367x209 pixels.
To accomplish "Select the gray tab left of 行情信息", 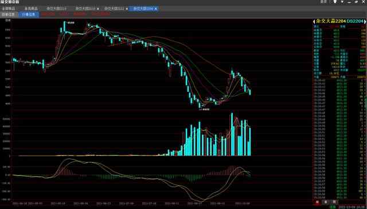I will pyautogui.click(x=9, y=14).
